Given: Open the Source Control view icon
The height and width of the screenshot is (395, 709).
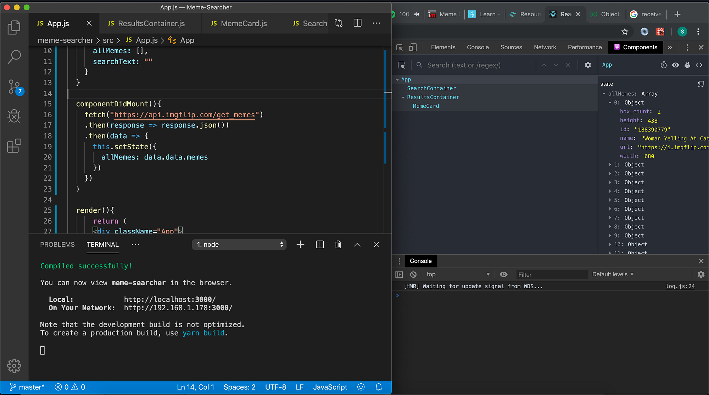Looking at the screenshot, I should coord(14,87).
